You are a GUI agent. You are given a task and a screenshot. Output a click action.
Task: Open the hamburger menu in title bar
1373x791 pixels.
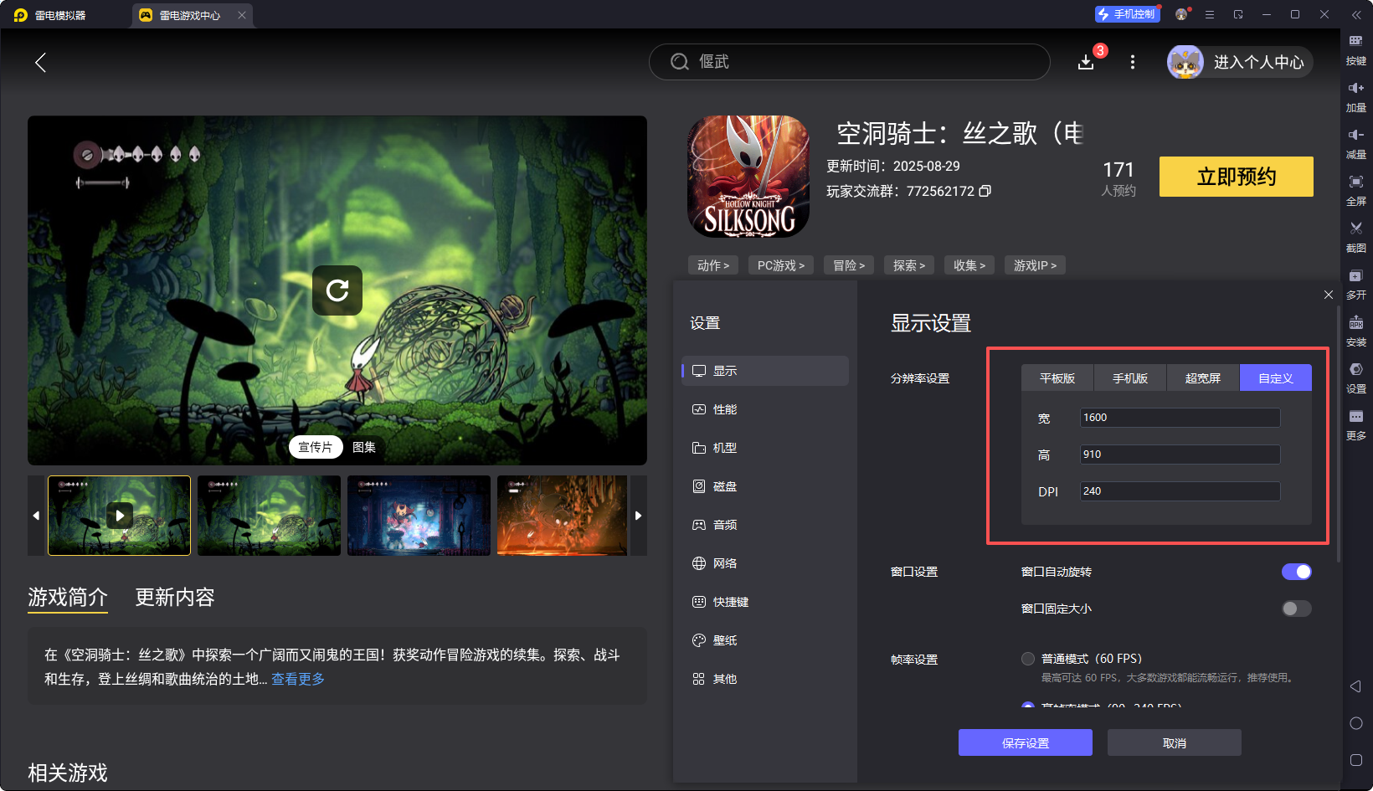(x=1210, y=14)
